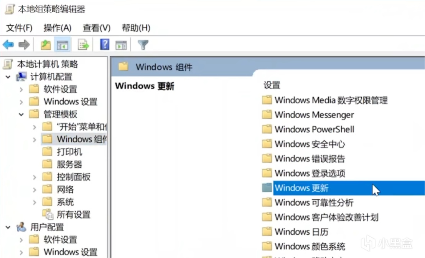Screen dimensions: 425x258
Task: Click folder icon beside Windows 安全中心
Action: (267, 144)
